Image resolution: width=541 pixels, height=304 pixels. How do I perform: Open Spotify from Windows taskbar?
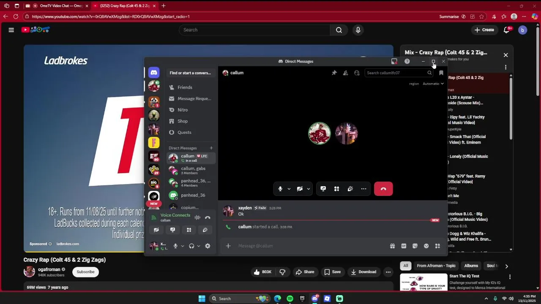point(290,299)
